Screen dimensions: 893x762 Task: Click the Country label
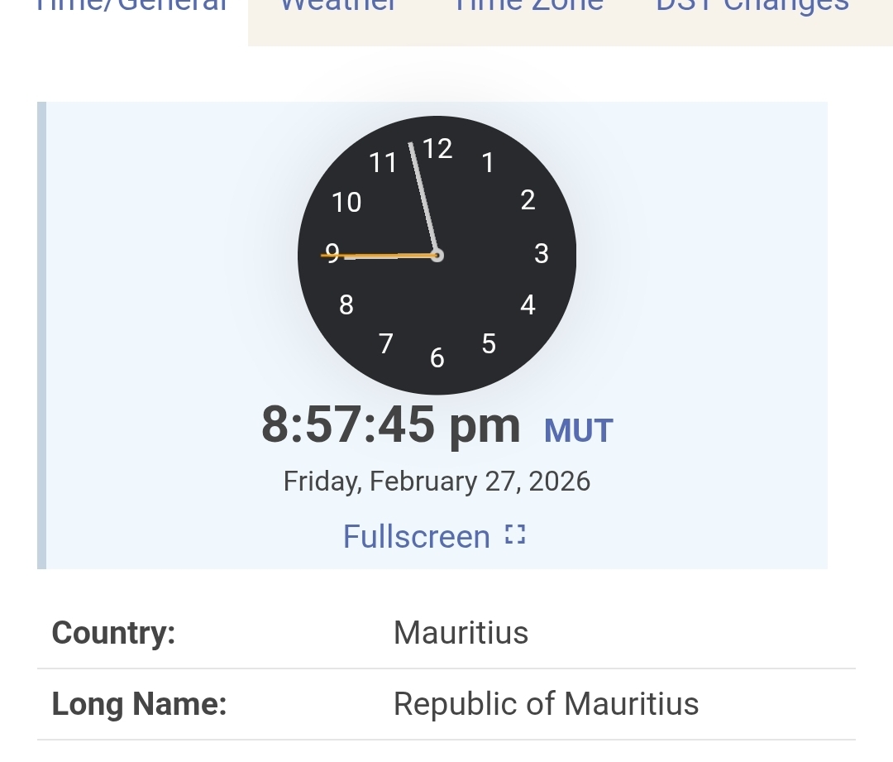pos(113,633)
